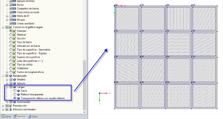Select surface labeled 4.00 in model view
This screenshot has width=223, height=119.
click(x=204, y=19)
